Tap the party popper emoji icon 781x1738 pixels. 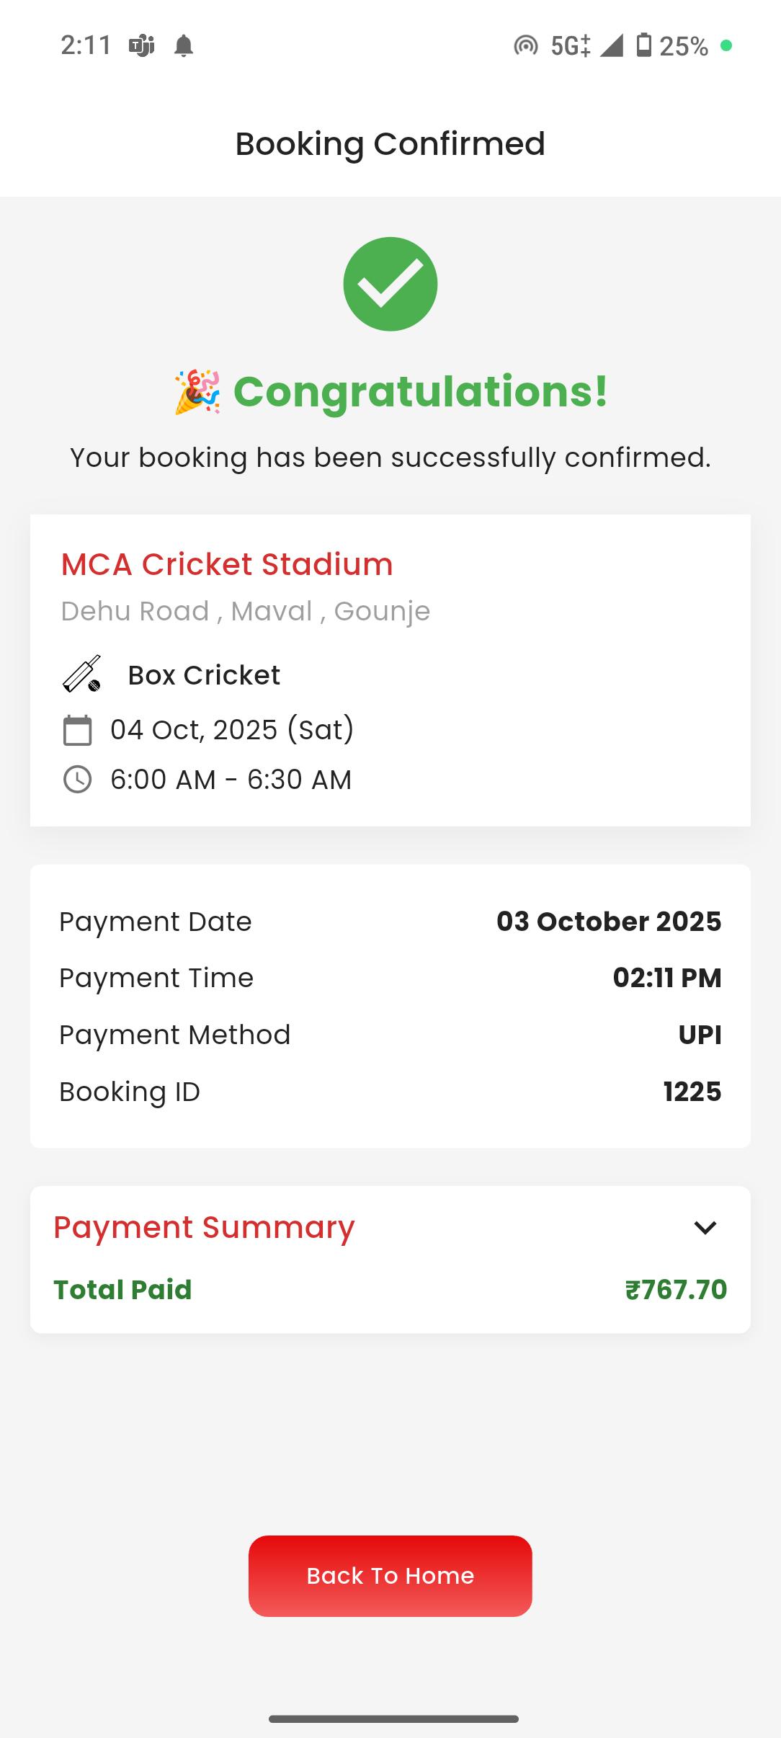tap(197, 392)
